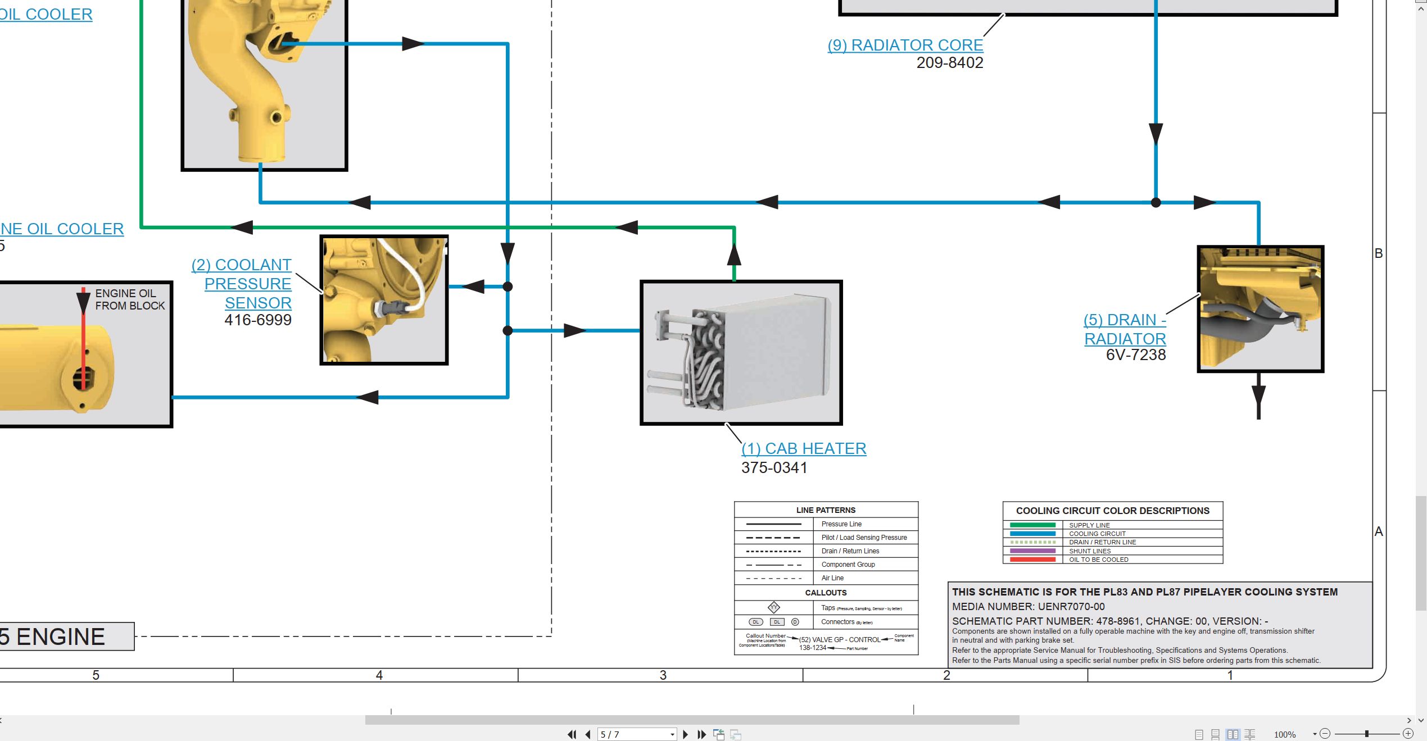1427x741 pixels.
Task: Click the zoom slider handle
Action: pos(1366,734)
